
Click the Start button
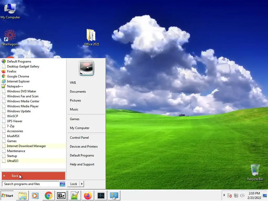tap(7, 196)
